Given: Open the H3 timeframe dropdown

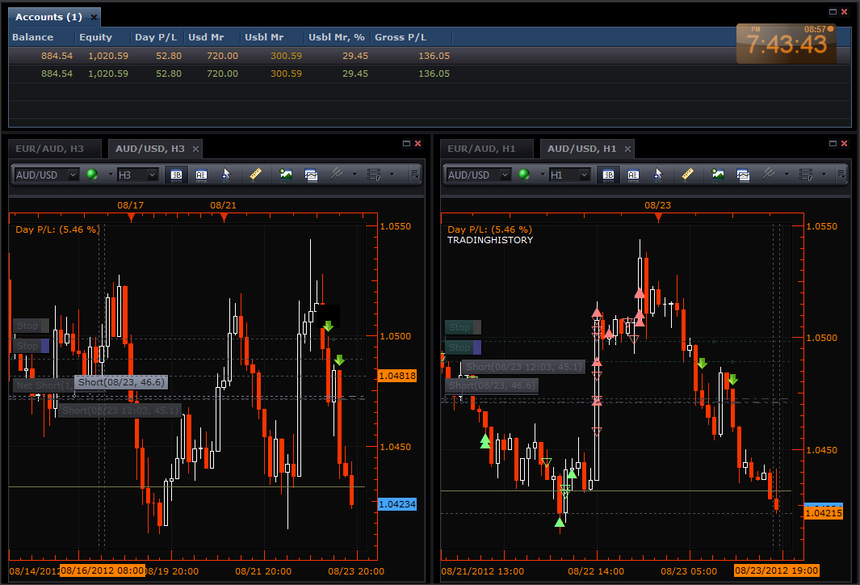Looking at the screenshot, I should click(x=136, y=175).
